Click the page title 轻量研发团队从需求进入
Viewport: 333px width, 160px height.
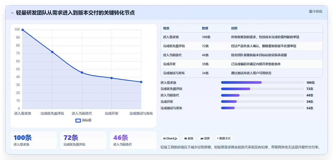(75, 13)
